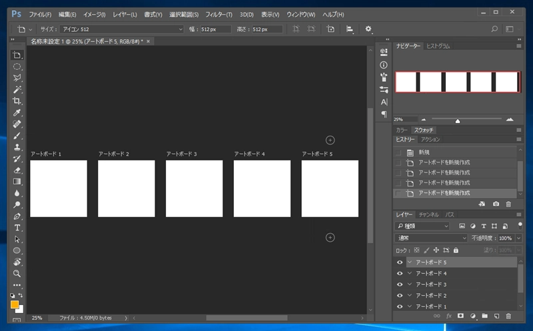This screenshot has height=331, width=533.
Task: Click the アートボード 2 label on canvas
Action: (x=113, y=154)
